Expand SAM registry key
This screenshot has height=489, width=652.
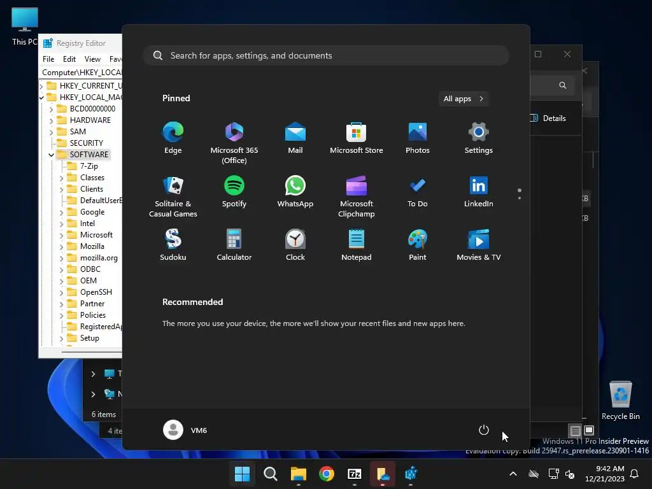(x=51, y=132)
